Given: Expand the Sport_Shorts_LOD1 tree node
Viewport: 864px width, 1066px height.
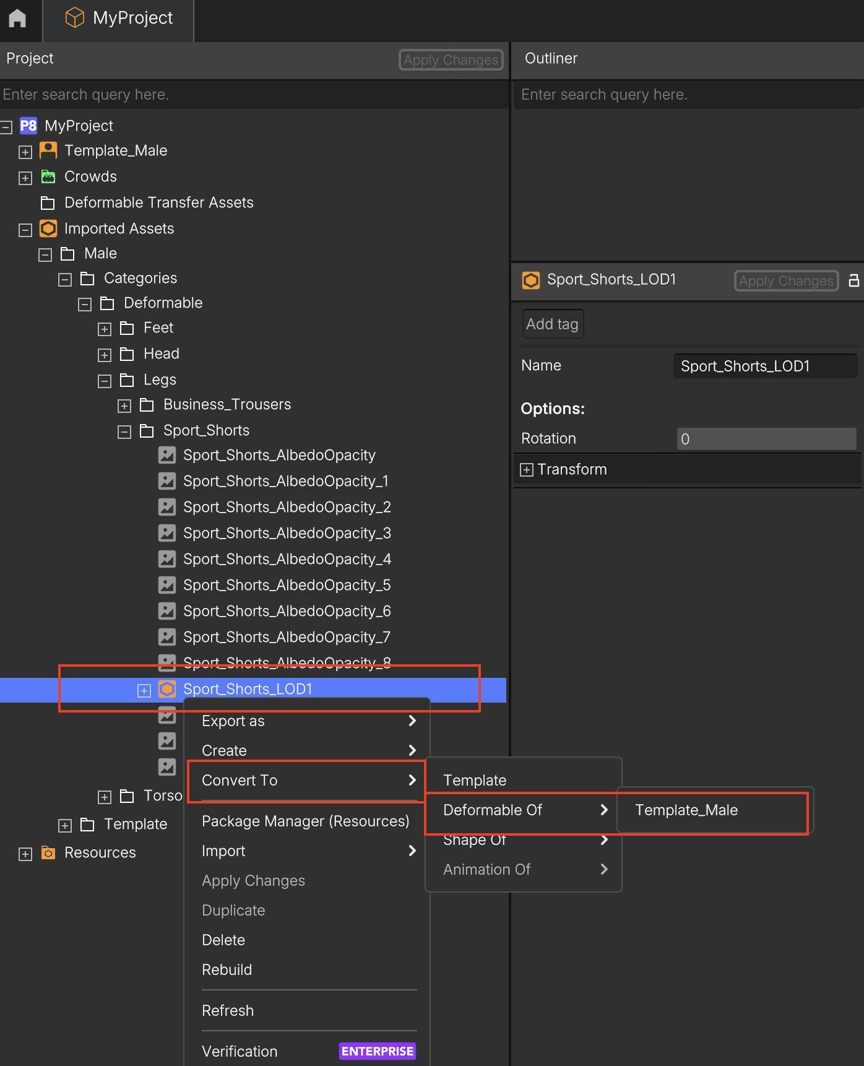Looking at the screenshot, I should coord(144,690).
